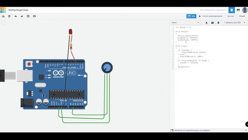Click the zoom to fit button
The height and width of the screenshot is (140, 248).
[3, 23]
